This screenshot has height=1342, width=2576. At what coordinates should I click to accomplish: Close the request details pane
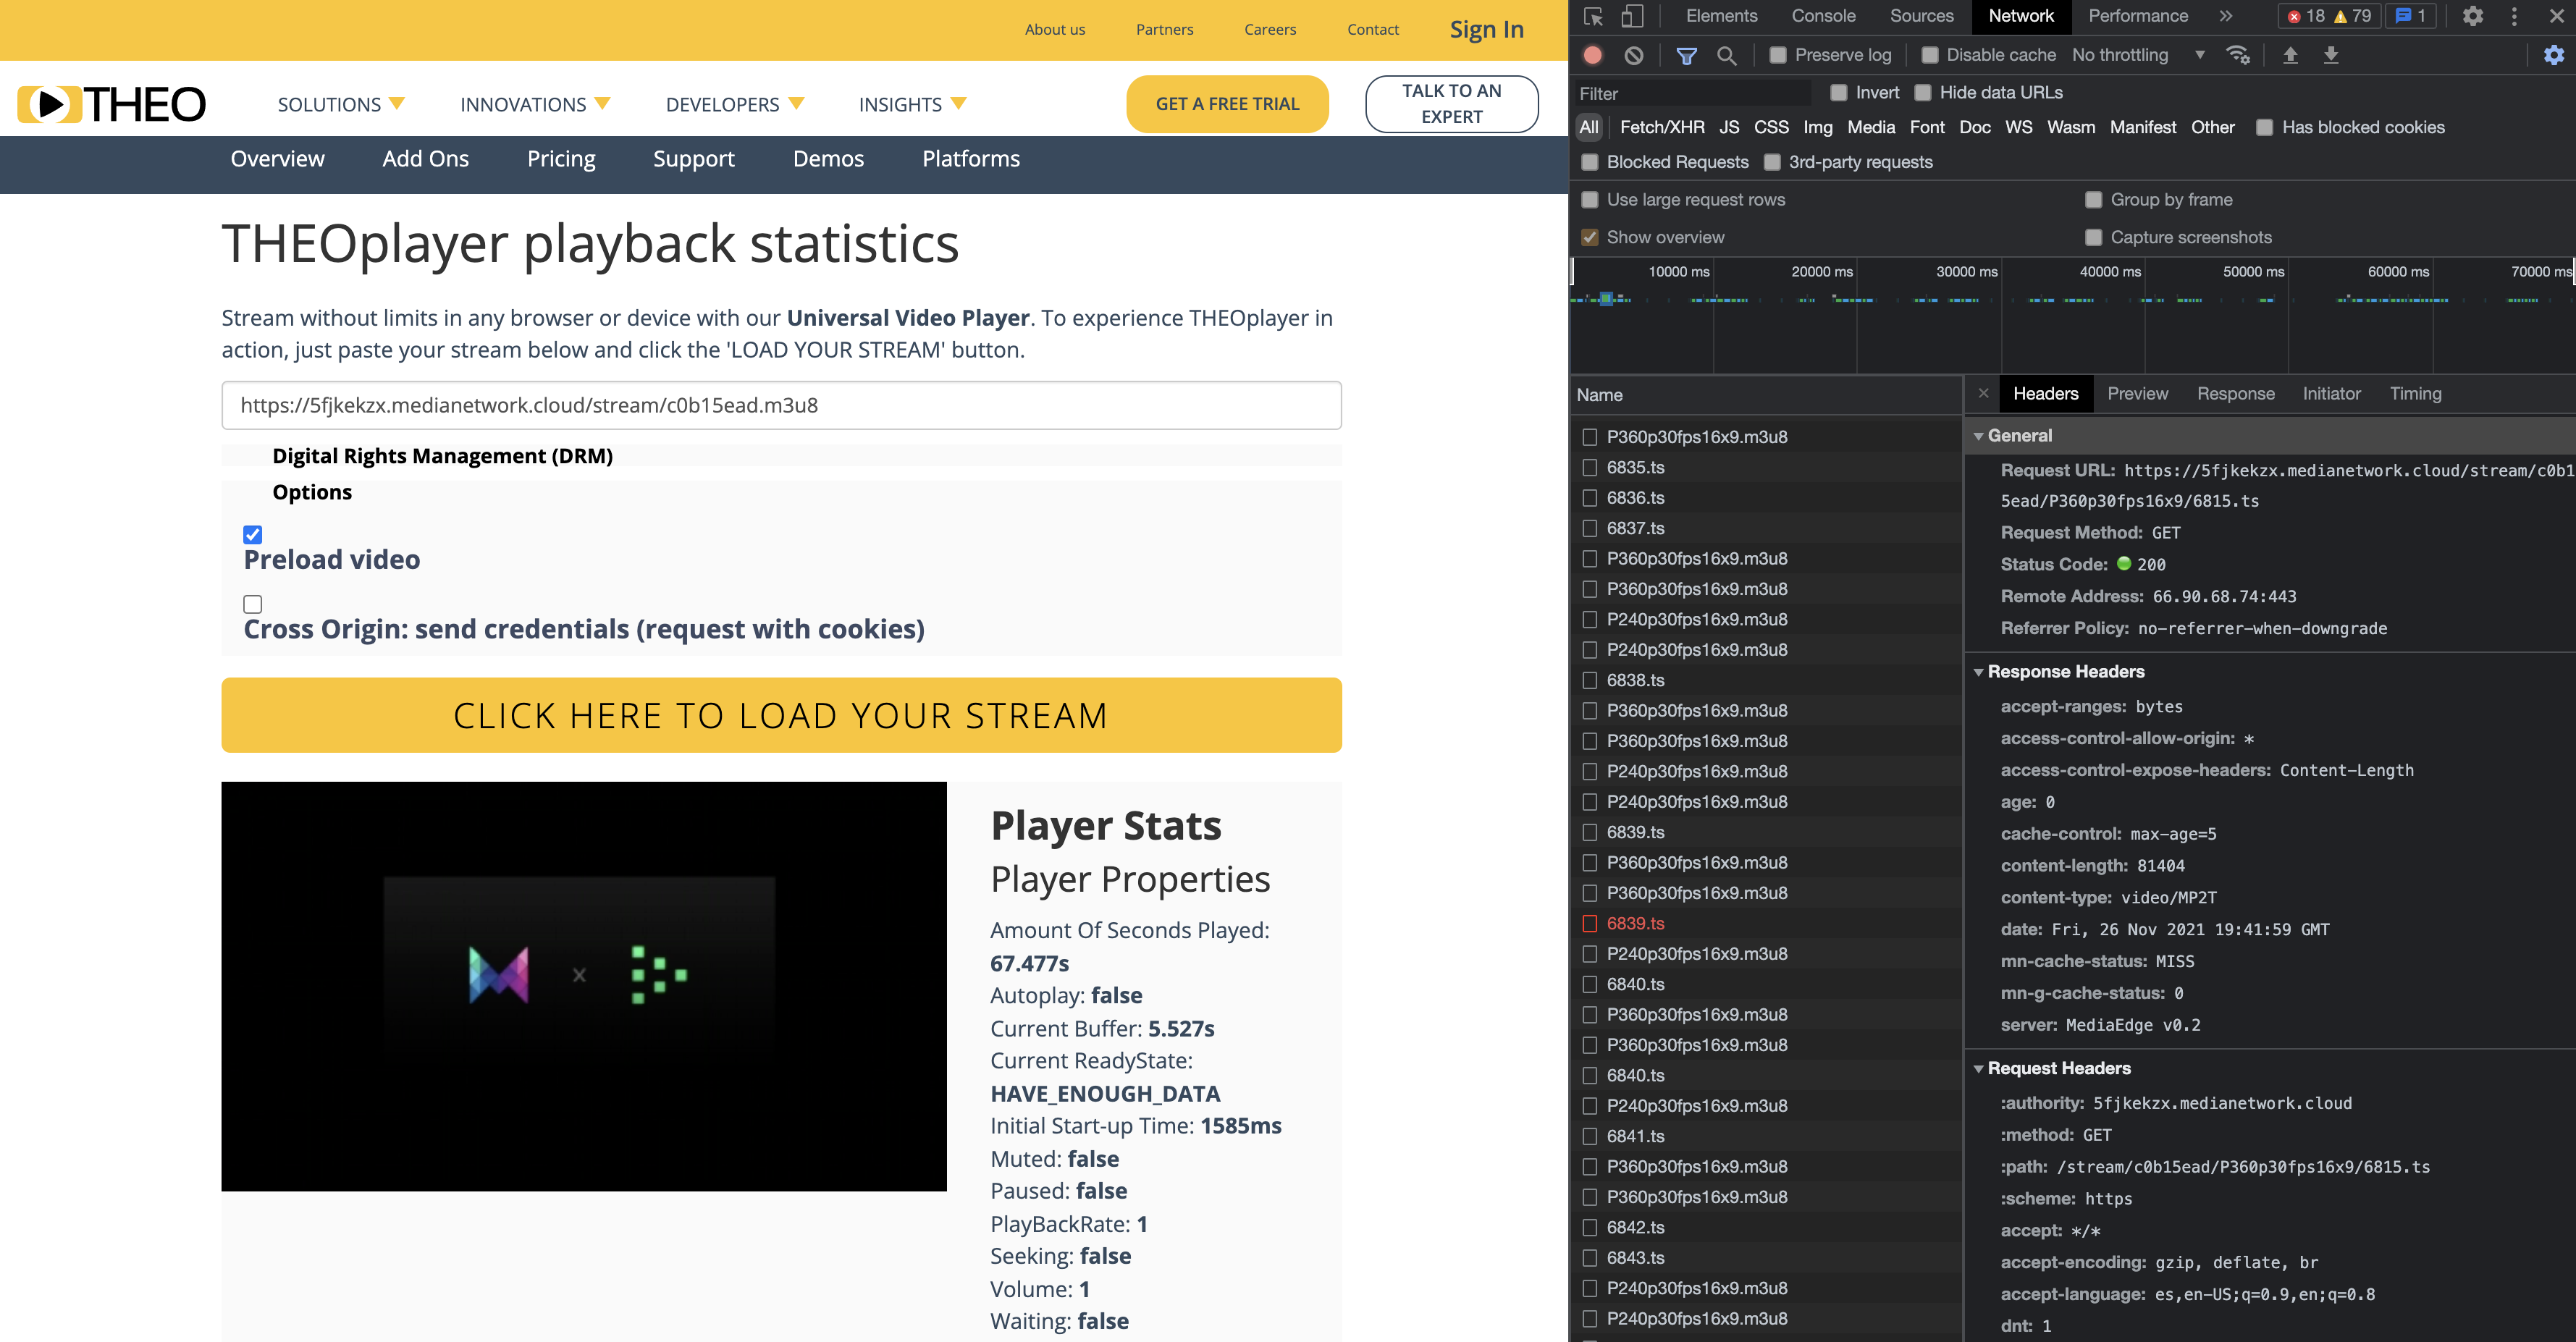click(1983, 393)
